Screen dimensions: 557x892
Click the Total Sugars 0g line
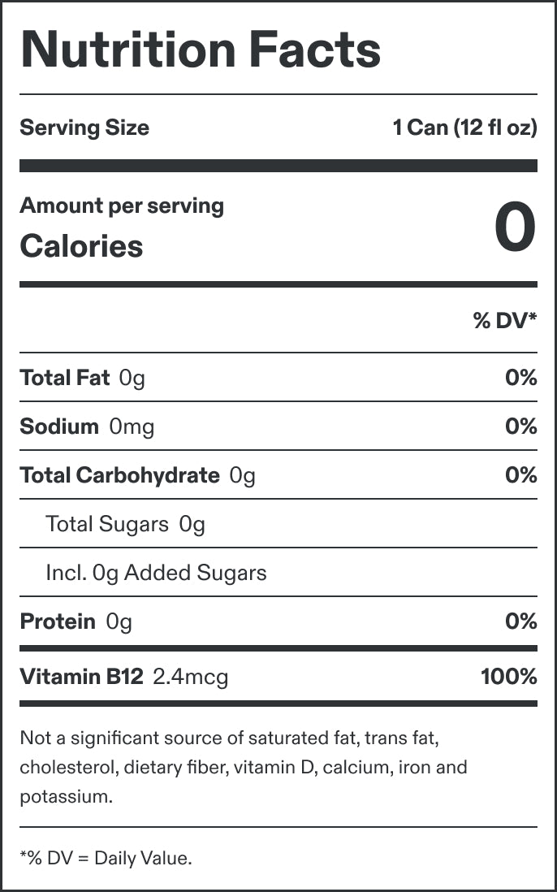pyautogui.click(x=126, y=524)
